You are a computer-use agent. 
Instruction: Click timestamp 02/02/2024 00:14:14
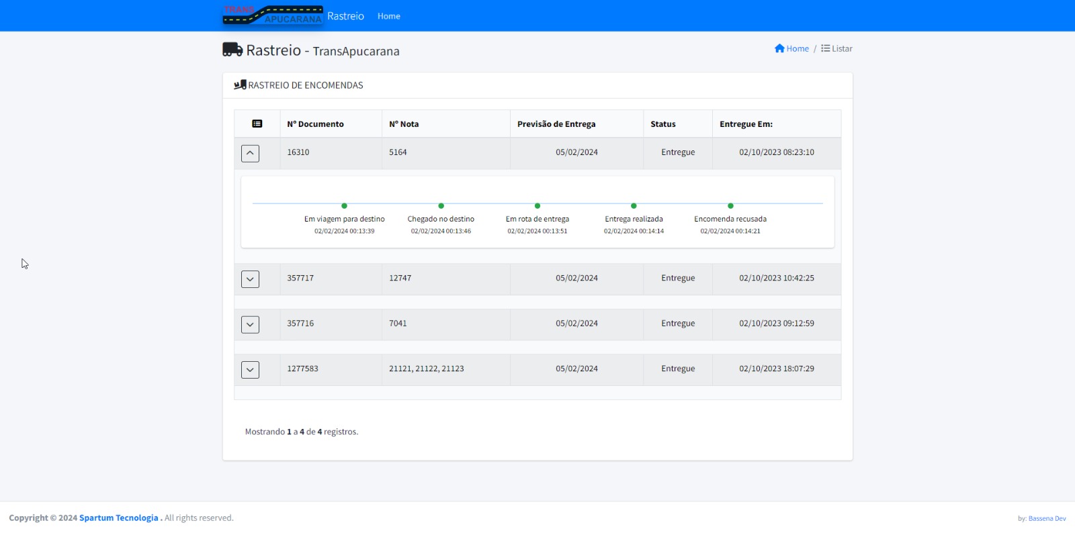(x=634, y=231)
